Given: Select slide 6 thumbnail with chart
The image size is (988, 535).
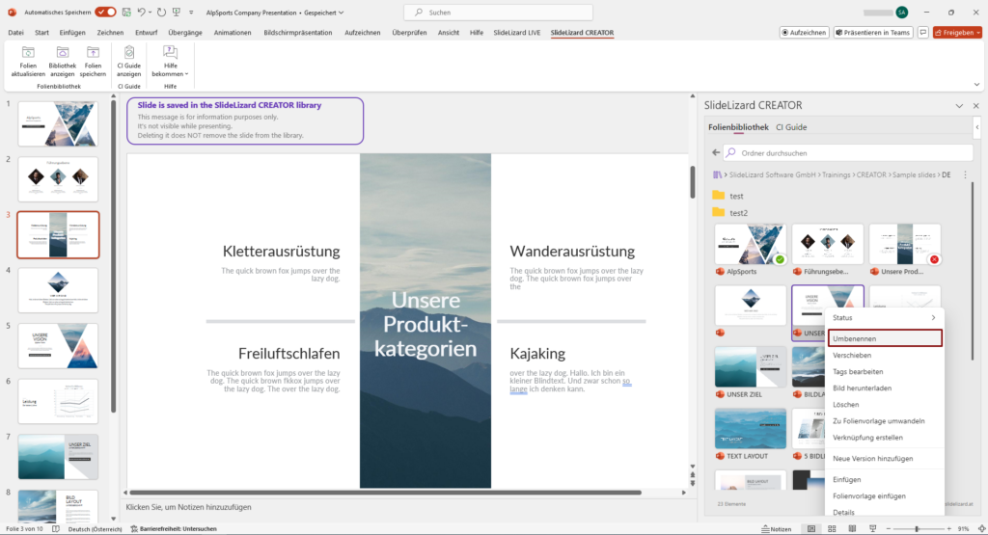Looking at the screenshot, I should tap(58, 401).
